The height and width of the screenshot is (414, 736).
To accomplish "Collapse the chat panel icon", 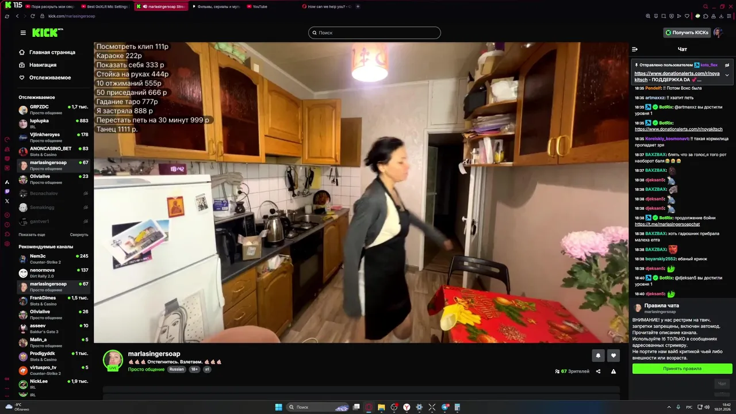I will 635,49.
